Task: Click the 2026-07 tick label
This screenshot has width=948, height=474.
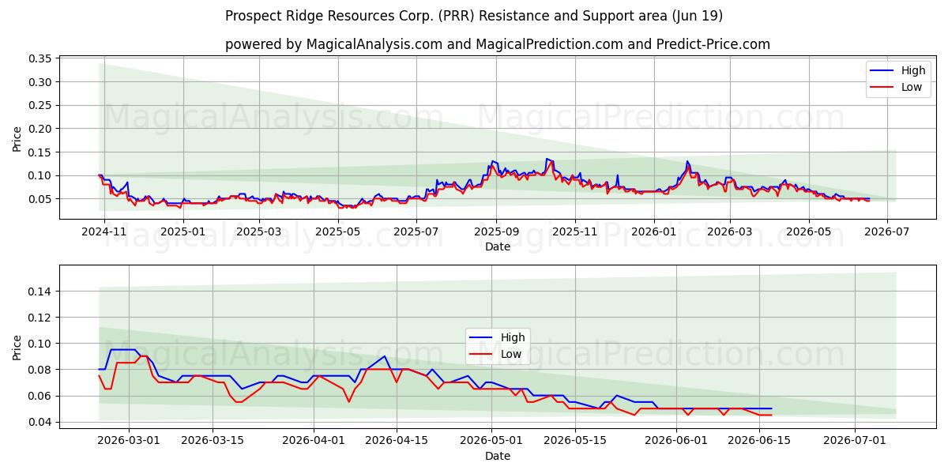Action: click(x=886, y=231)
